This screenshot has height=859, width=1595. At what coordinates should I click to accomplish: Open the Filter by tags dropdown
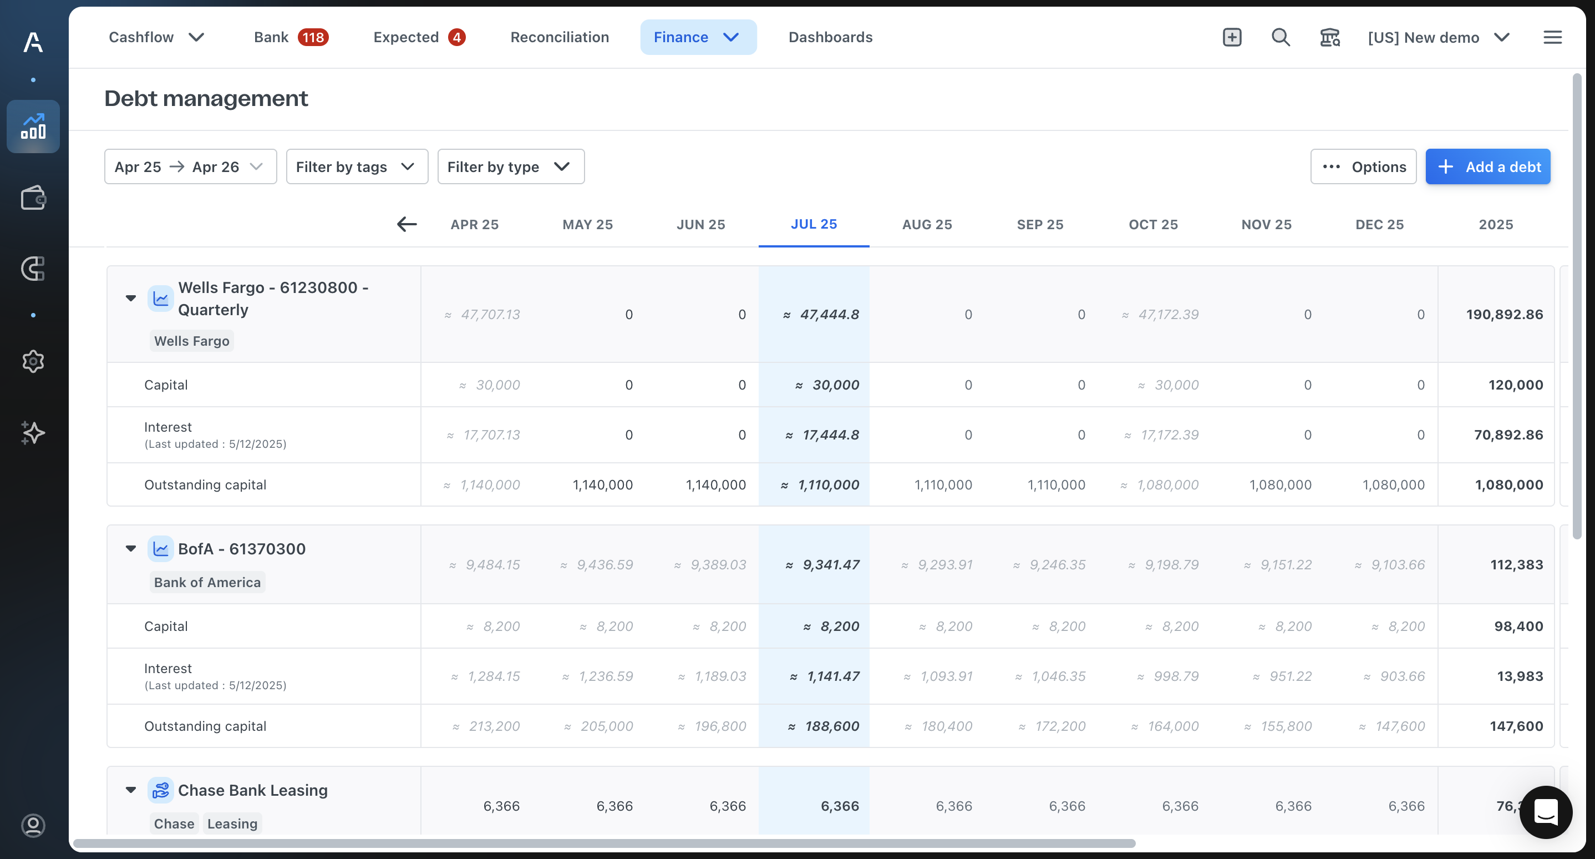coord(357,166)
